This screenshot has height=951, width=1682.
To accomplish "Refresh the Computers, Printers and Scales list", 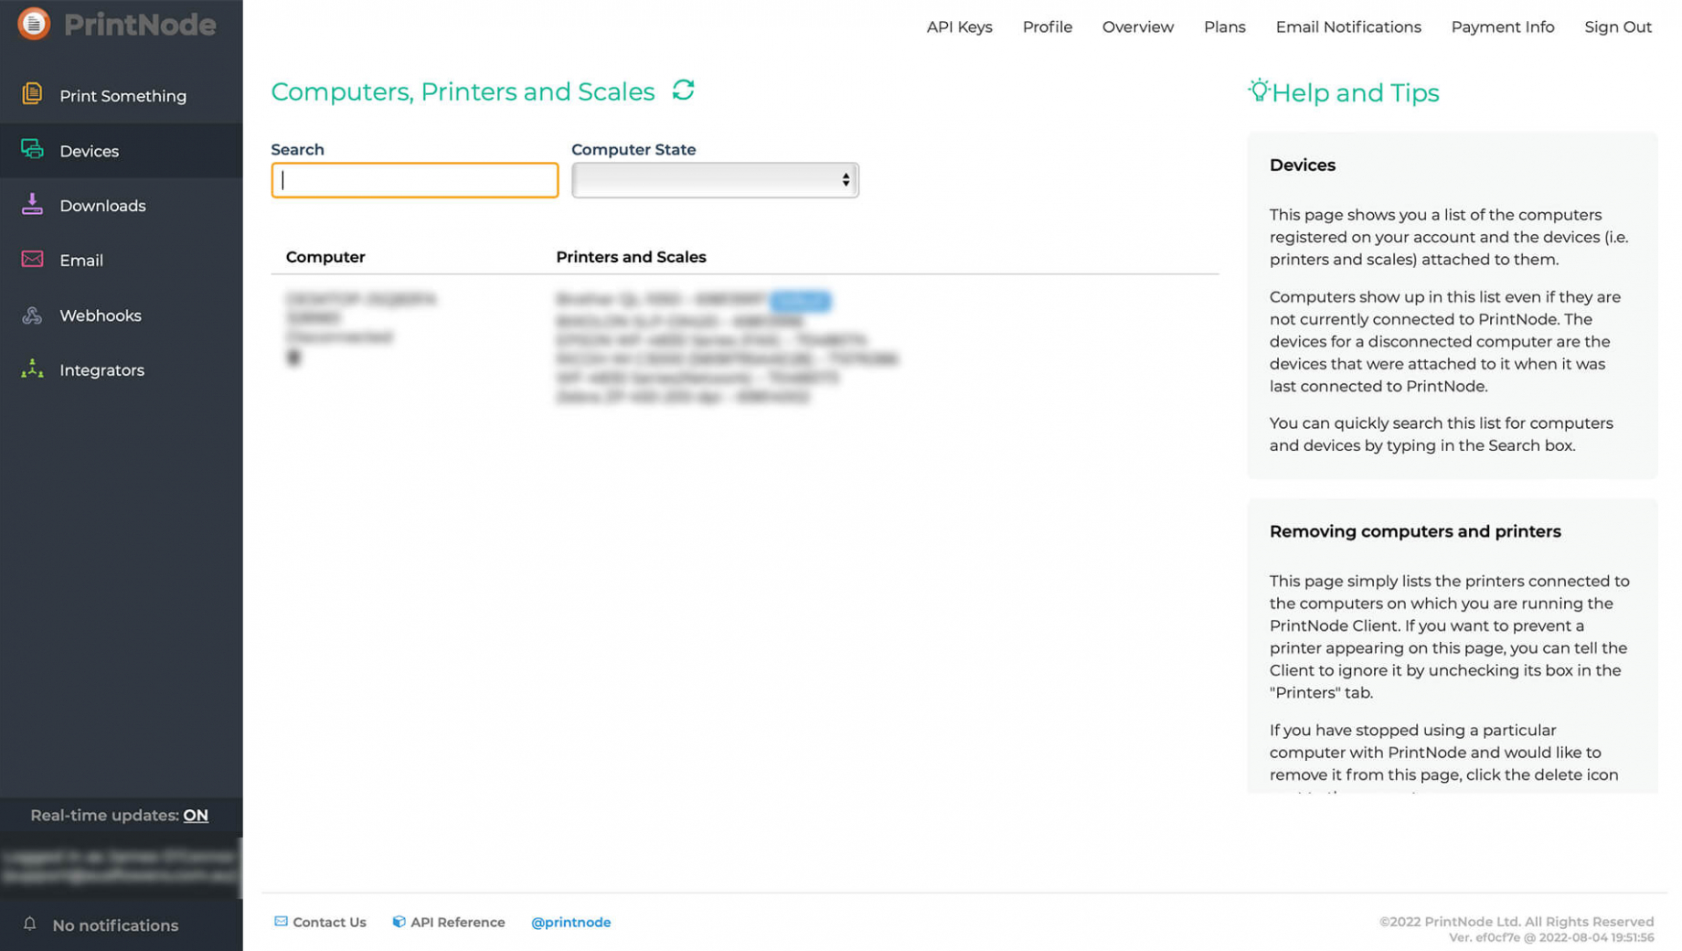I will [x=683, y=91].
